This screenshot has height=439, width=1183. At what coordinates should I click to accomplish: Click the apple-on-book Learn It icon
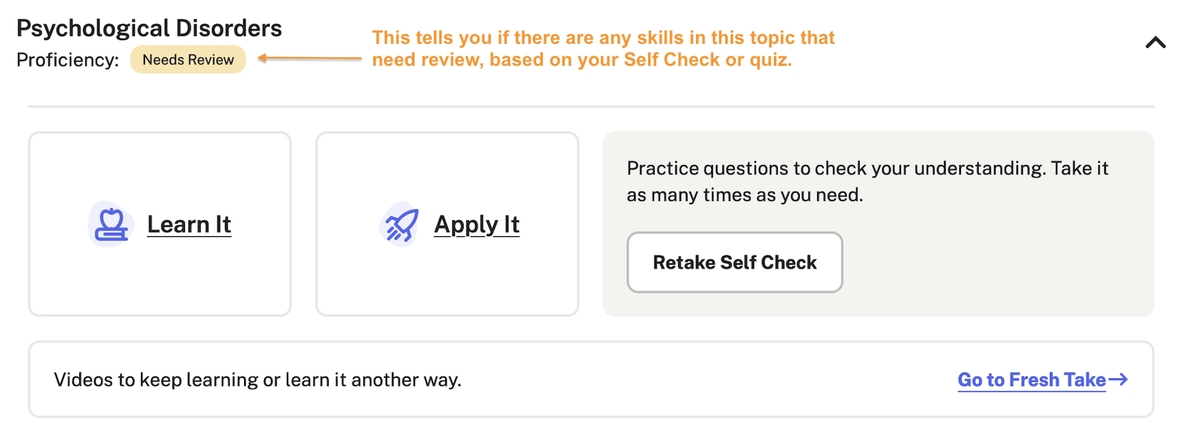click(x=111, y=224)
